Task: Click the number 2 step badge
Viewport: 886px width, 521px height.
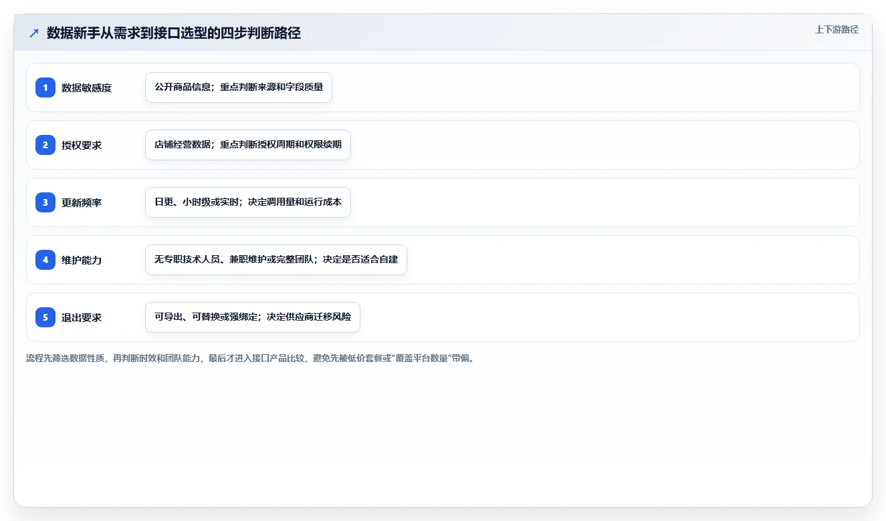Action: 45,145
